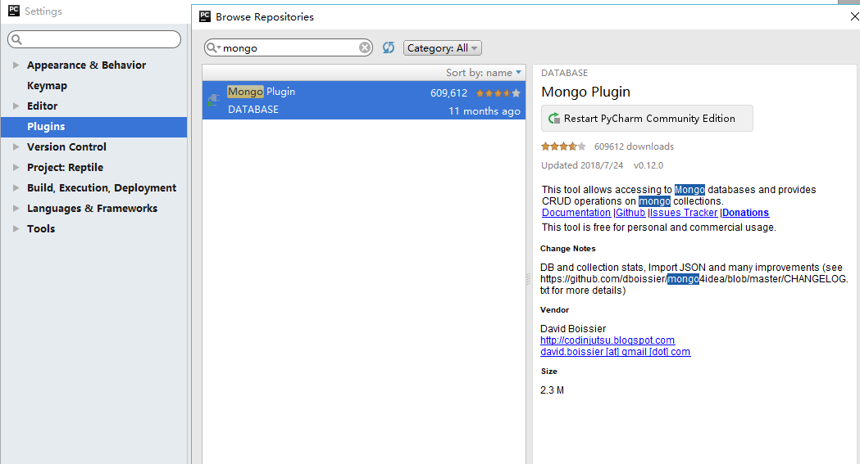Click the splitter handle between list and details
Image resolution: width=860 pixels, height=464 pixels.
point(529,279)
